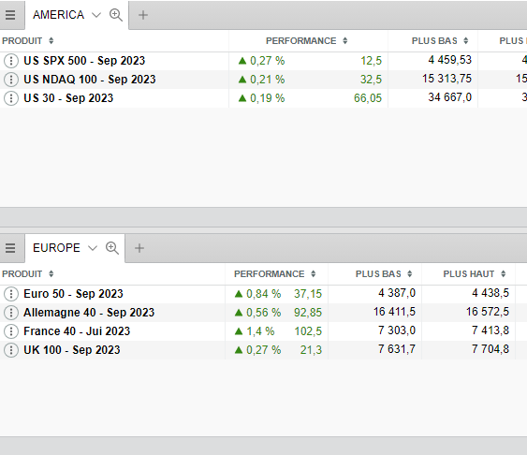Select Allemagne 40 - Sep 2023 row

264,313
